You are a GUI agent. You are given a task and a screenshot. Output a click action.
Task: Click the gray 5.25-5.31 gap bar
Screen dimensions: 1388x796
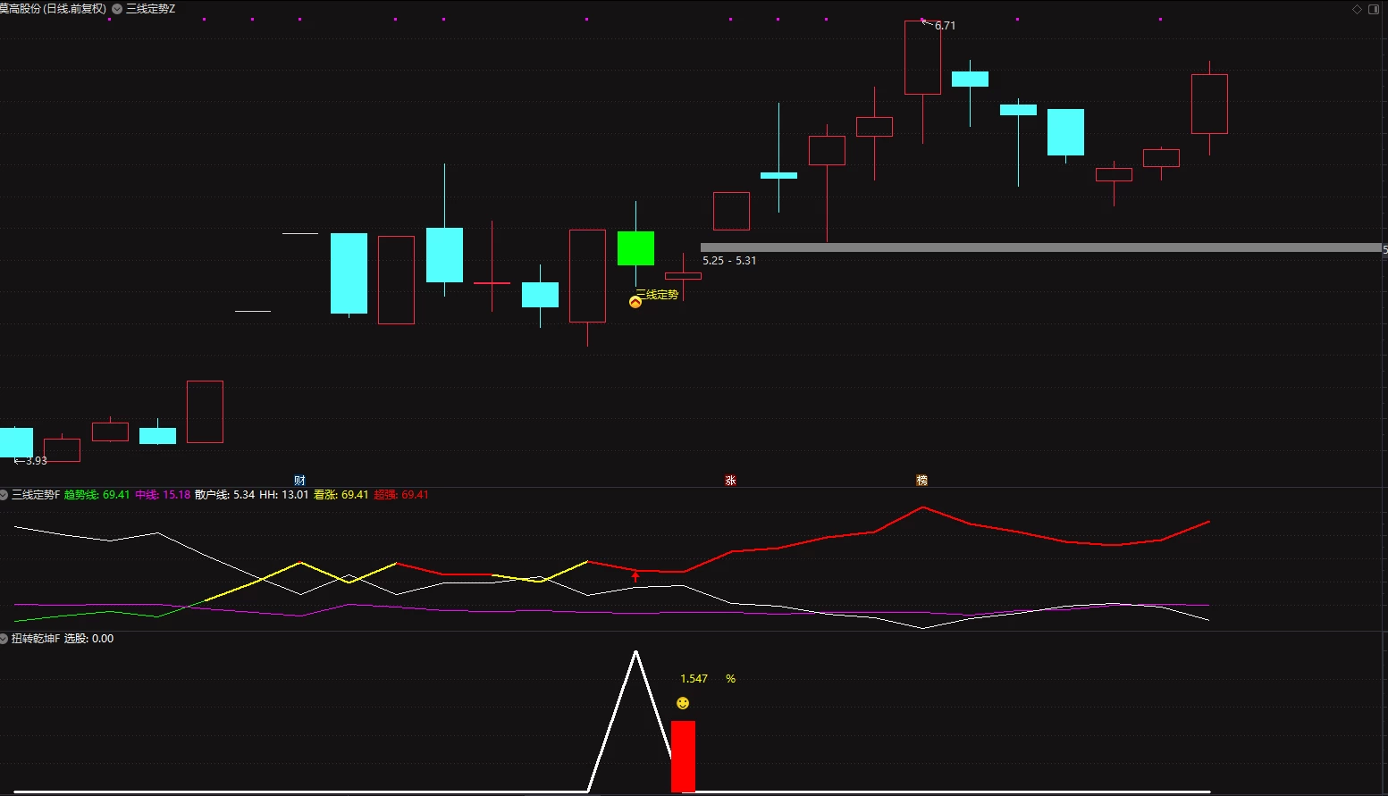pos(1041,247)
